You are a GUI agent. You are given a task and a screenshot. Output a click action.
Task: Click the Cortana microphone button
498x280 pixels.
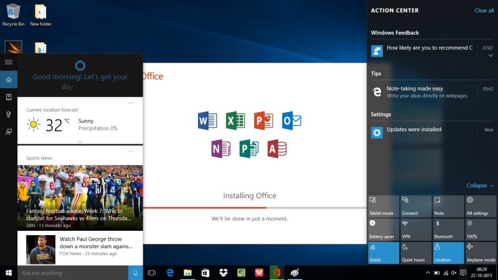coord(135,273)
